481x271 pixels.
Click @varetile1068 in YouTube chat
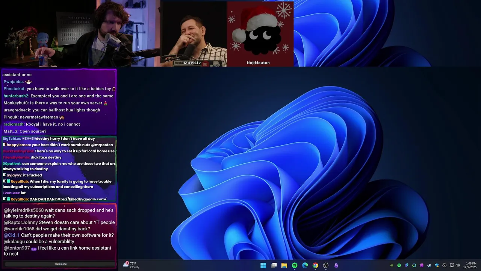coord(19,229)
